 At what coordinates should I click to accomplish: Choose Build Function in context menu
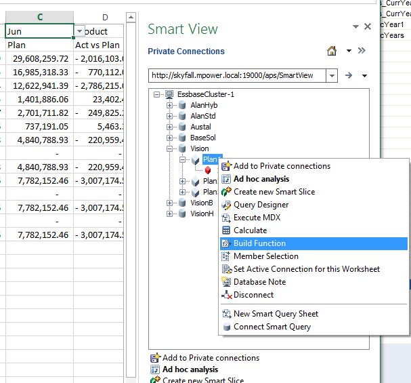(313, 243)
